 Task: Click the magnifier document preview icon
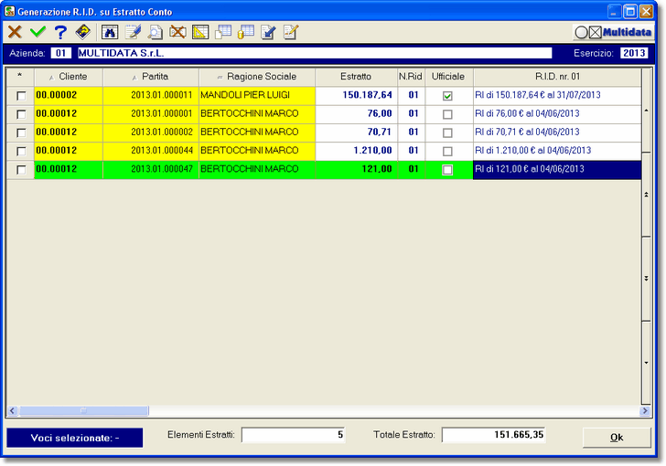156,32
